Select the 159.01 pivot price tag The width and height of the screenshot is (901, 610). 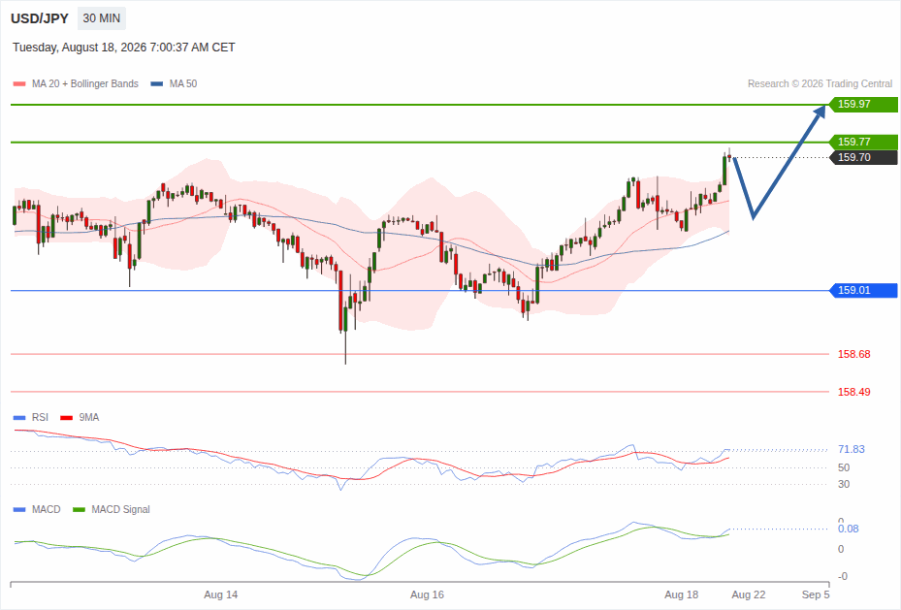[x=863, y=290]
